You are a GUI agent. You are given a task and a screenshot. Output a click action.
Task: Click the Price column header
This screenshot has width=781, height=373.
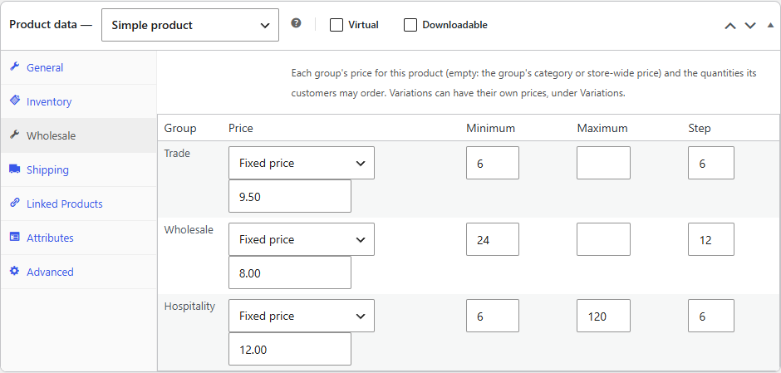(x=241, y=129)
